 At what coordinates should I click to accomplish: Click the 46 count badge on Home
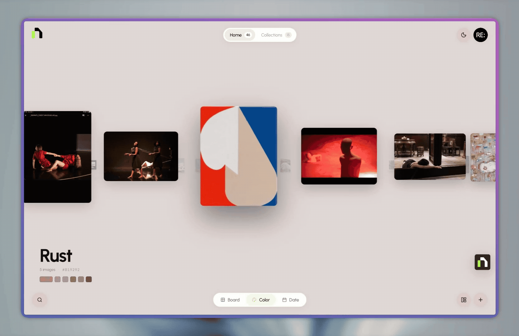click(248, 35)
